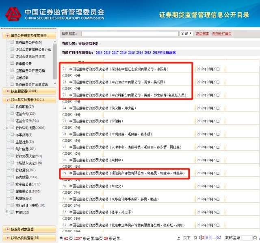Click the 信息搜索 text input field
This screenshot has height=243, width=260.
(130, 33)
